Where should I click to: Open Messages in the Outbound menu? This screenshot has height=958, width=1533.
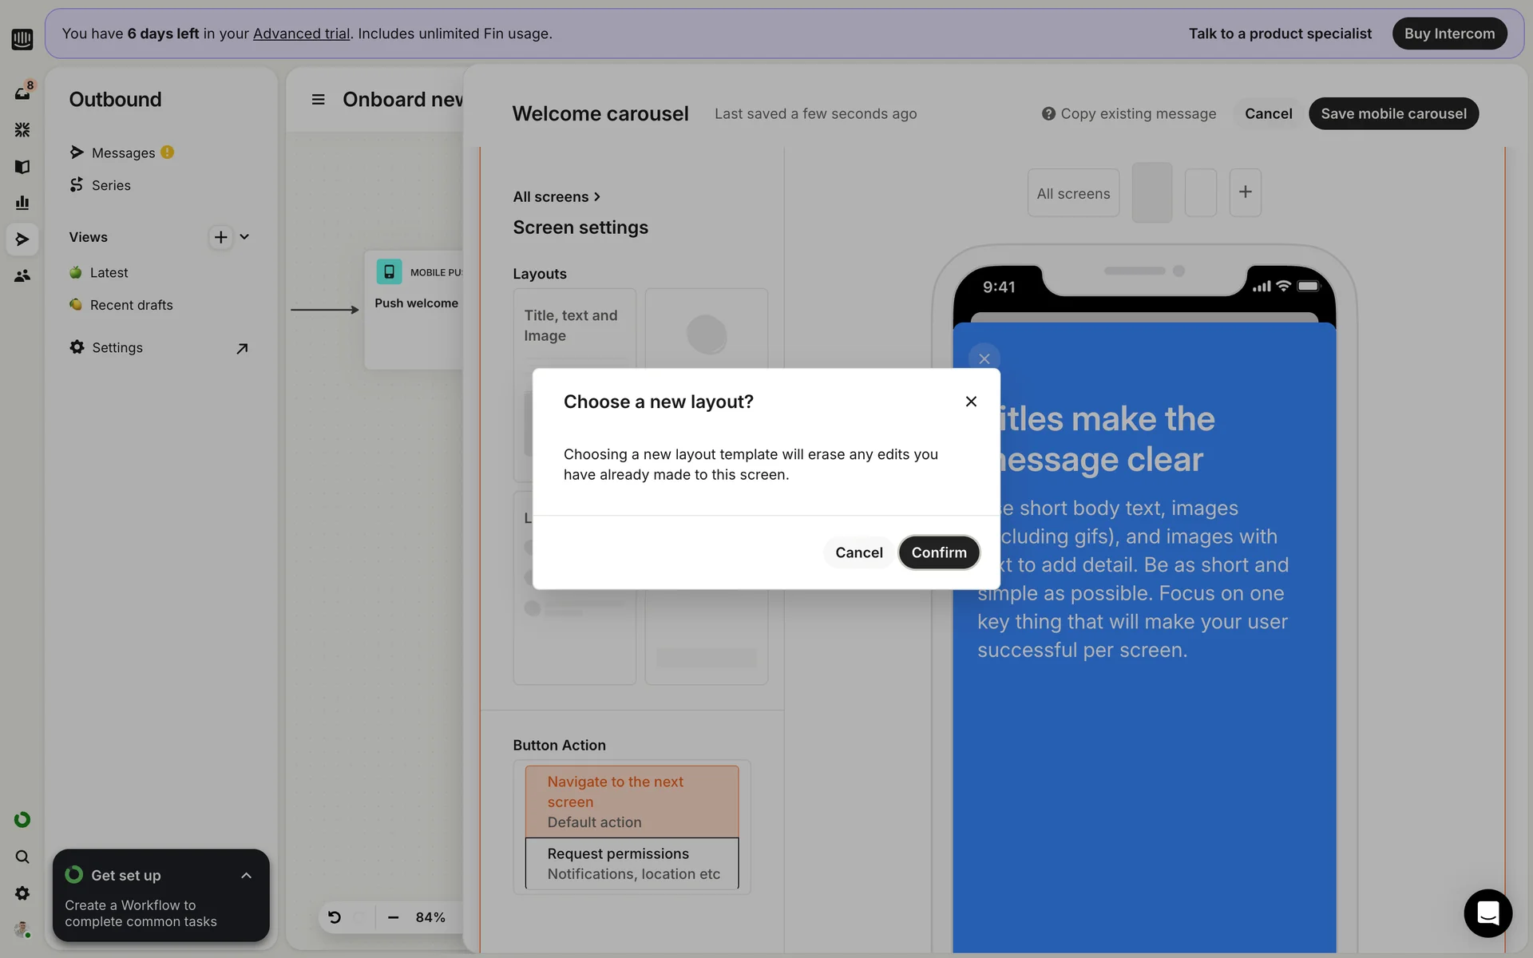pyautogui.click(x=123, y=152)
